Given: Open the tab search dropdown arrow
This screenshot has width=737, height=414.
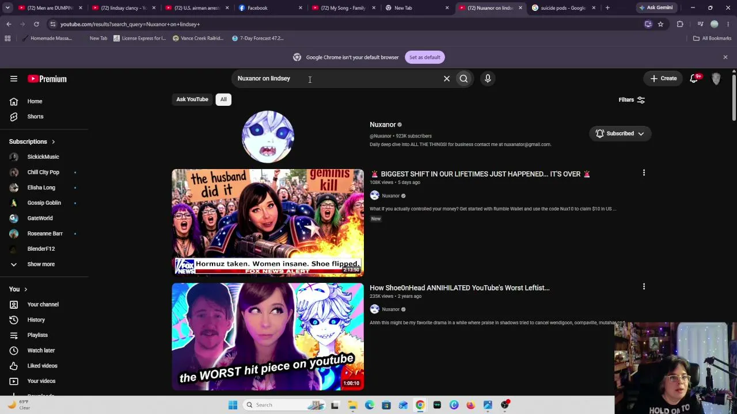Looking at the screenshot, I should (7, 7).
